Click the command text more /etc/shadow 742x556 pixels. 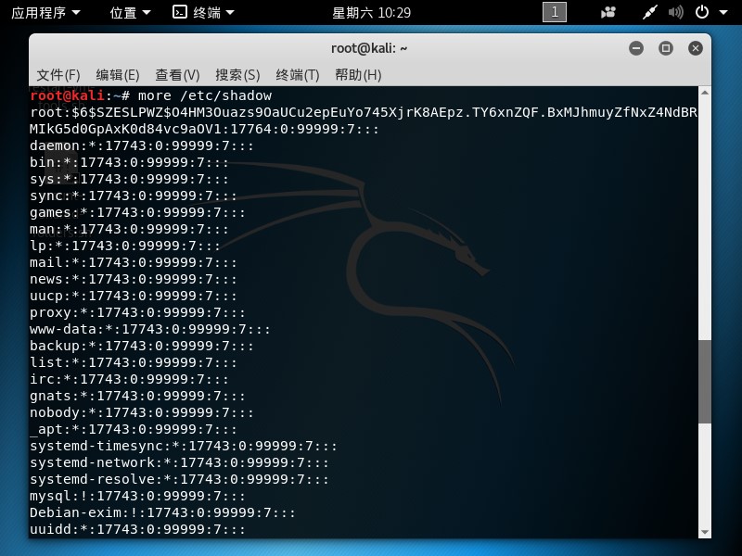[x=205, y=95]
